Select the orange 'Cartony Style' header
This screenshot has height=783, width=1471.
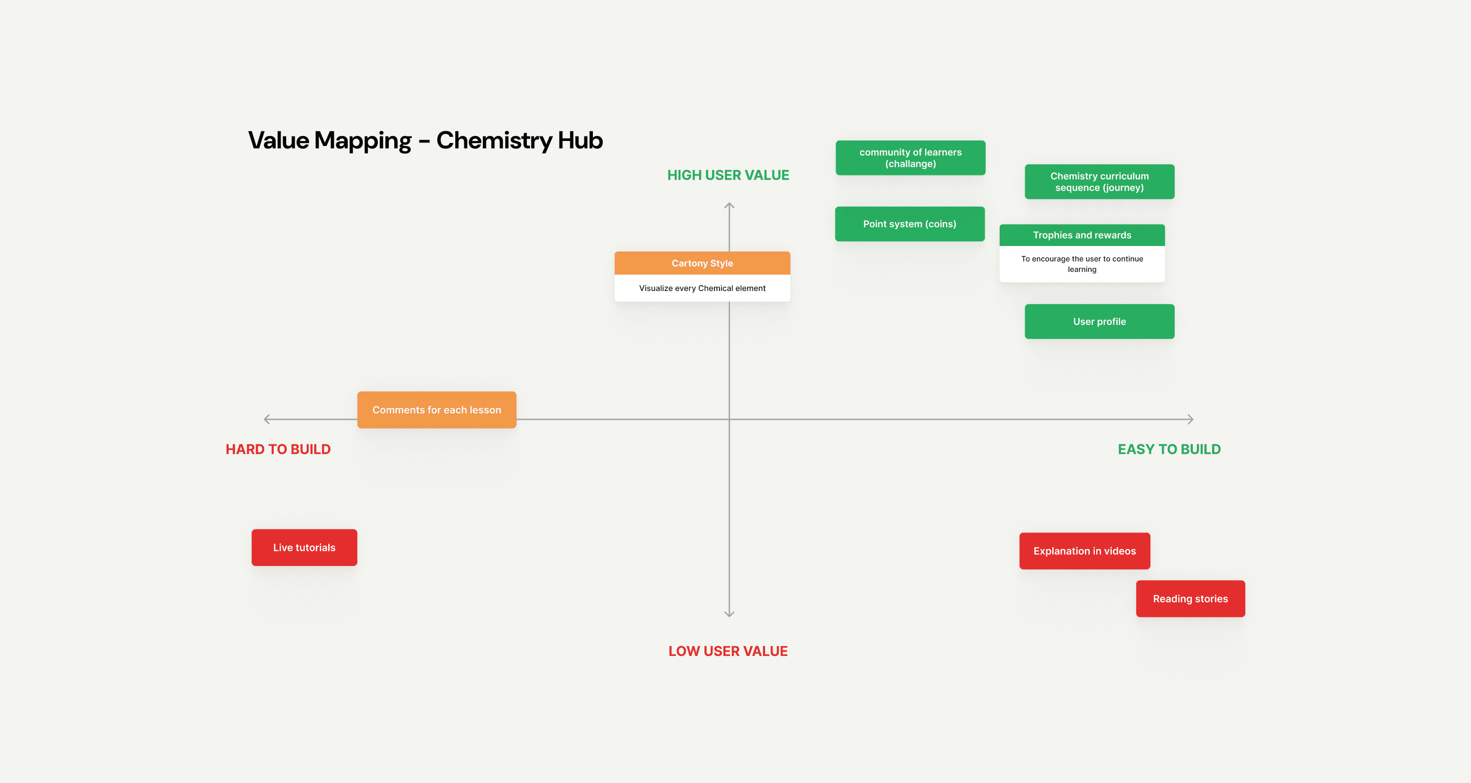tap(702, 263)
